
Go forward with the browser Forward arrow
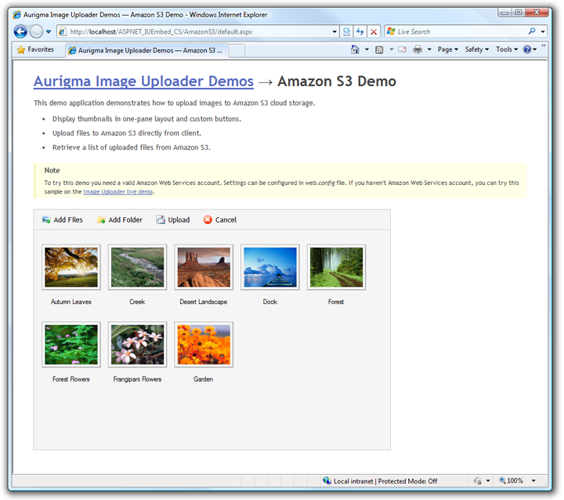36,31
